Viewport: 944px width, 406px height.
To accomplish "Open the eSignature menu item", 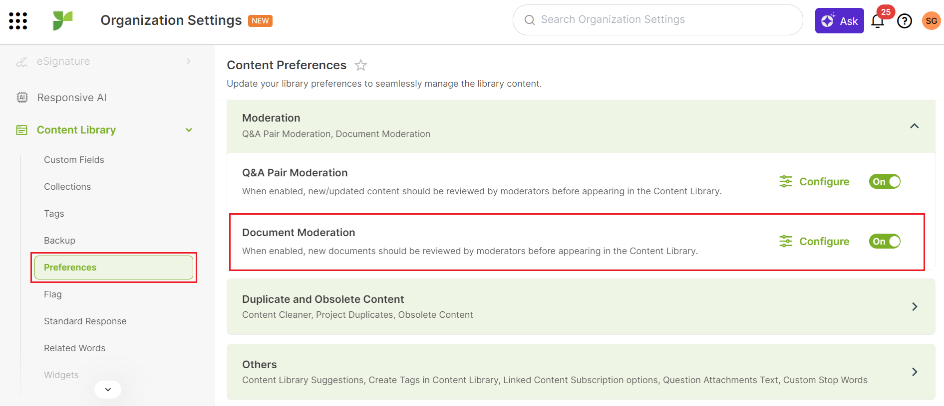I will click(63, 61).
